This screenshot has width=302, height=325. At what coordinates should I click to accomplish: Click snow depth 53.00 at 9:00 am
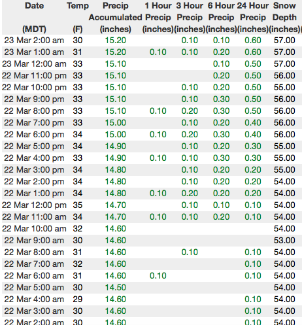pos(284,241)
